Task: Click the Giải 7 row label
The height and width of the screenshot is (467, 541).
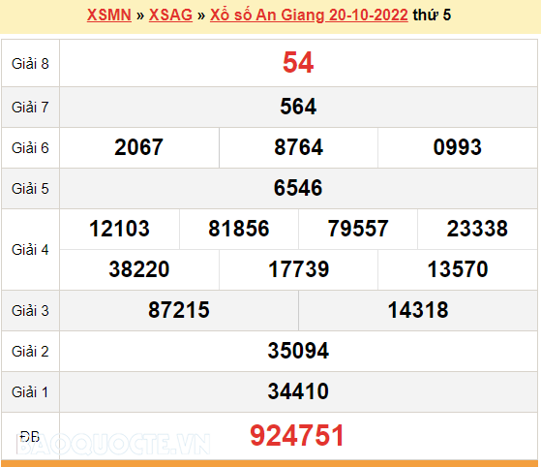Action: pos(30,108)
